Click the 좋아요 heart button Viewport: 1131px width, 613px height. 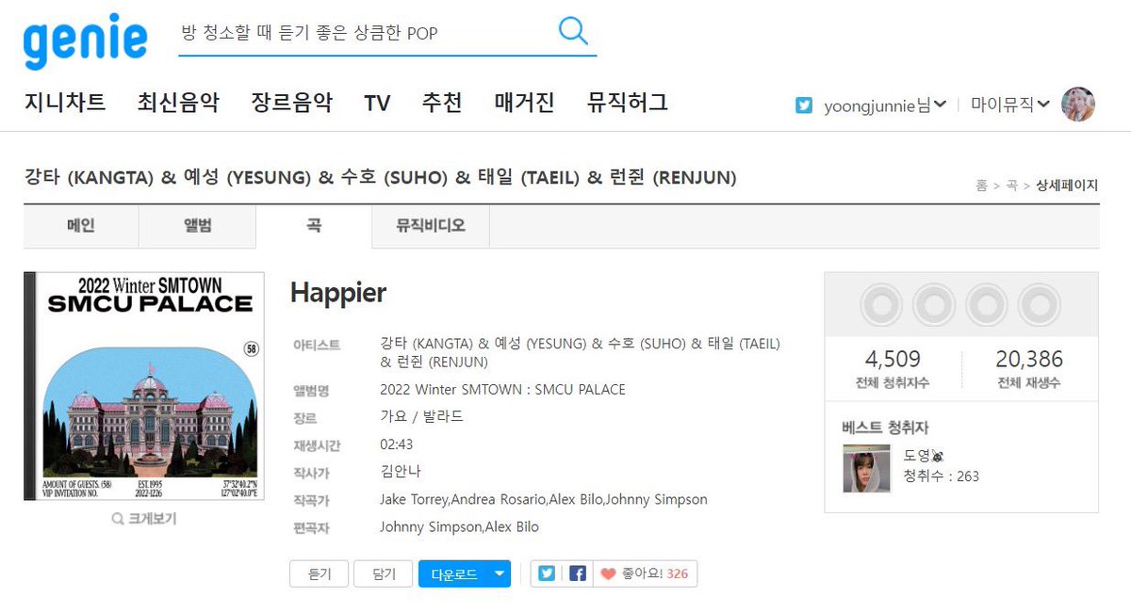pos(608,573)
